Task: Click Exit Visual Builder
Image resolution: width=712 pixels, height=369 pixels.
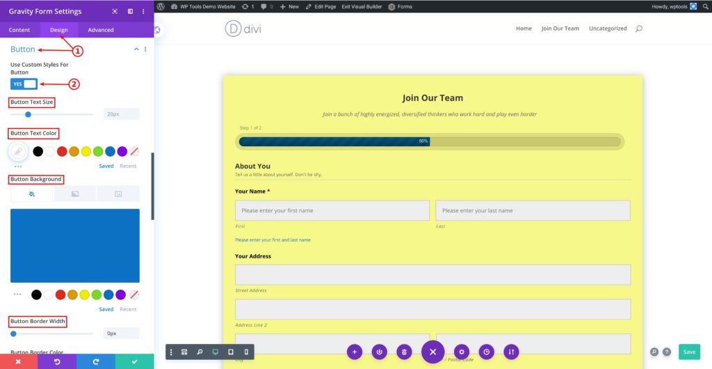Action: coord(362,7)
